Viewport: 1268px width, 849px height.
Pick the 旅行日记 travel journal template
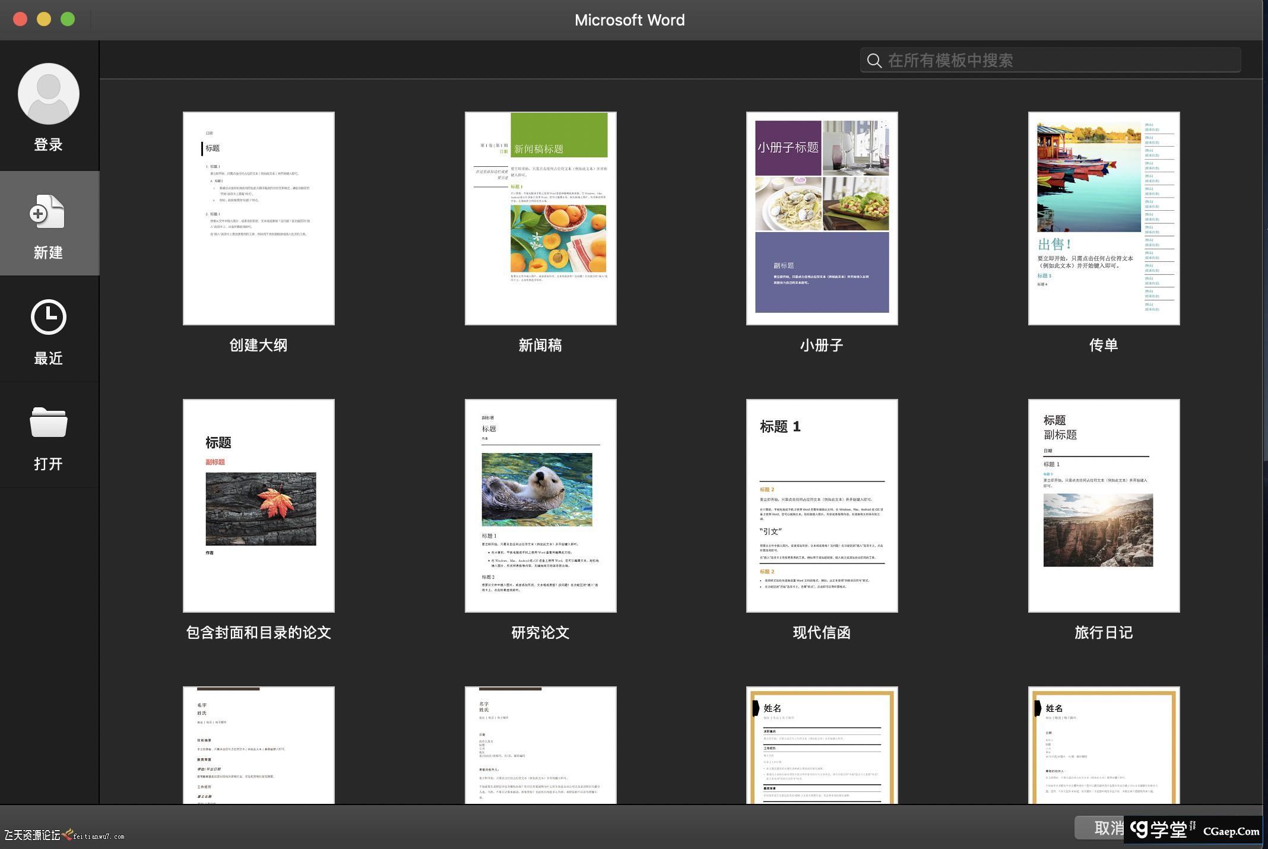[1104, 506]
